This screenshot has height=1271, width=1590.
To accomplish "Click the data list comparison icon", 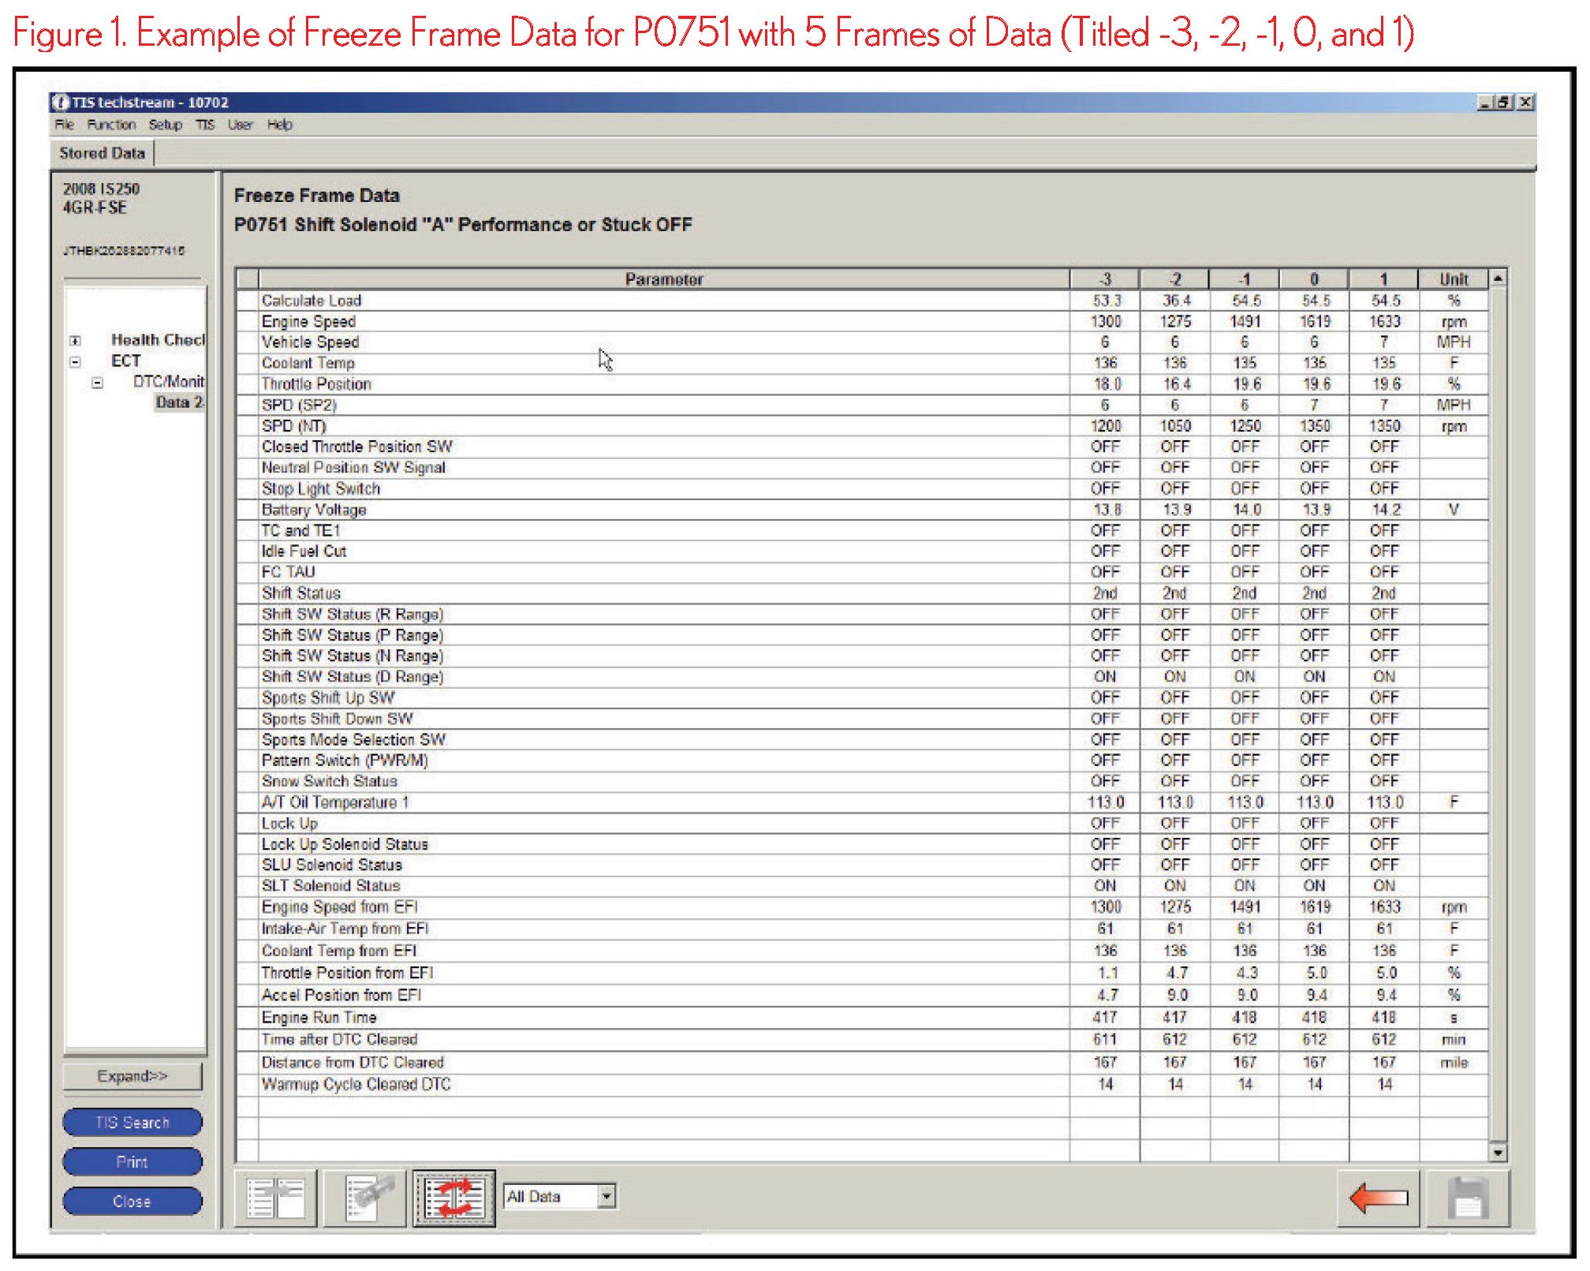I will point(277,1198).
